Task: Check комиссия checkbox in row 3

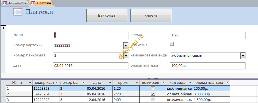Action: pos(153,100)
